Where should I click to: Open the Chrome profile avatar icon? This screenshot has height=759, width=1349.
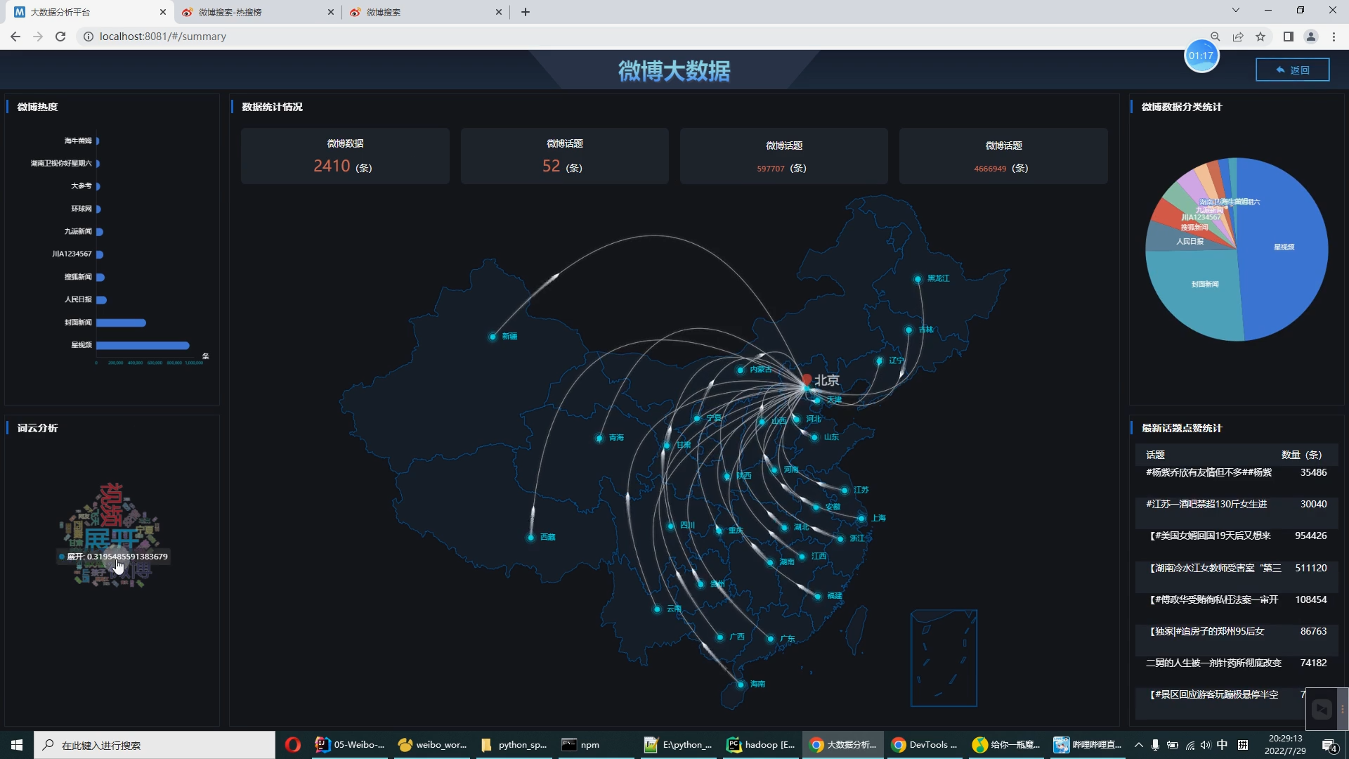[x=1310, y=37]
